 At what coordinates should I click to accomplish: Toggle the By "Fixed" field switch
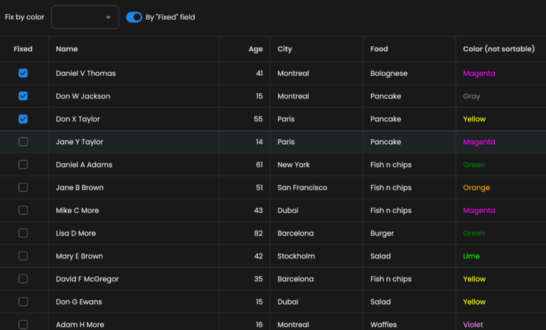(x=134, y=17)
